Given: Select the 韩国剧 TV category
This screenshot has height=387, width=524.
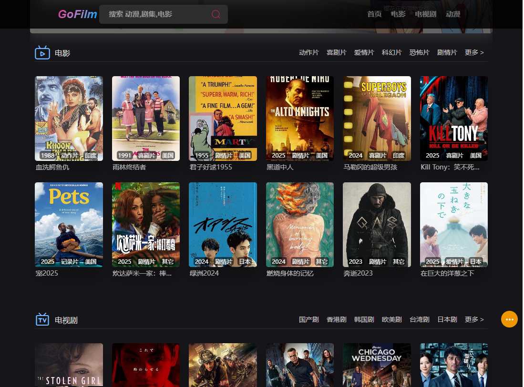Looking at the screenshot, I should point(364,319).
